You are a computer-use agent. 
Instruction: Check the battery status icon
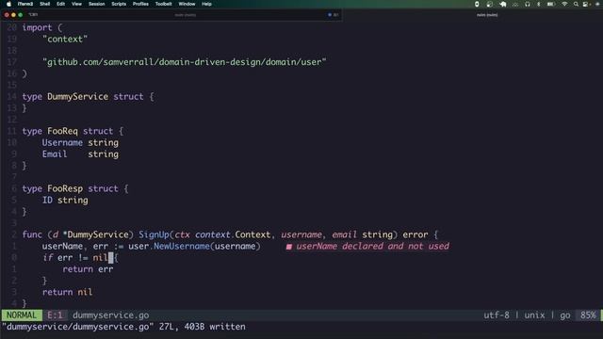click(550, 4)
